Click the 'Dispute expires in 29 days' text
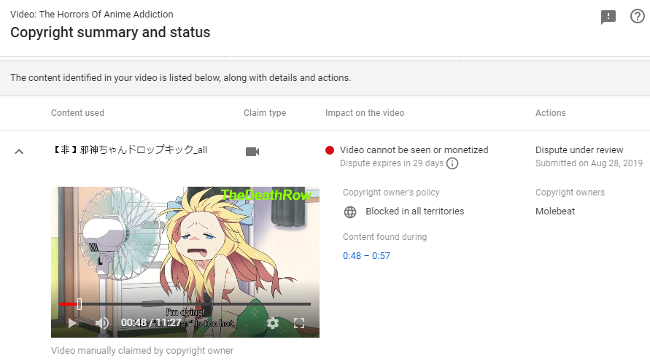Viewport: 650px width, 361px height. [x=392, y=163]
